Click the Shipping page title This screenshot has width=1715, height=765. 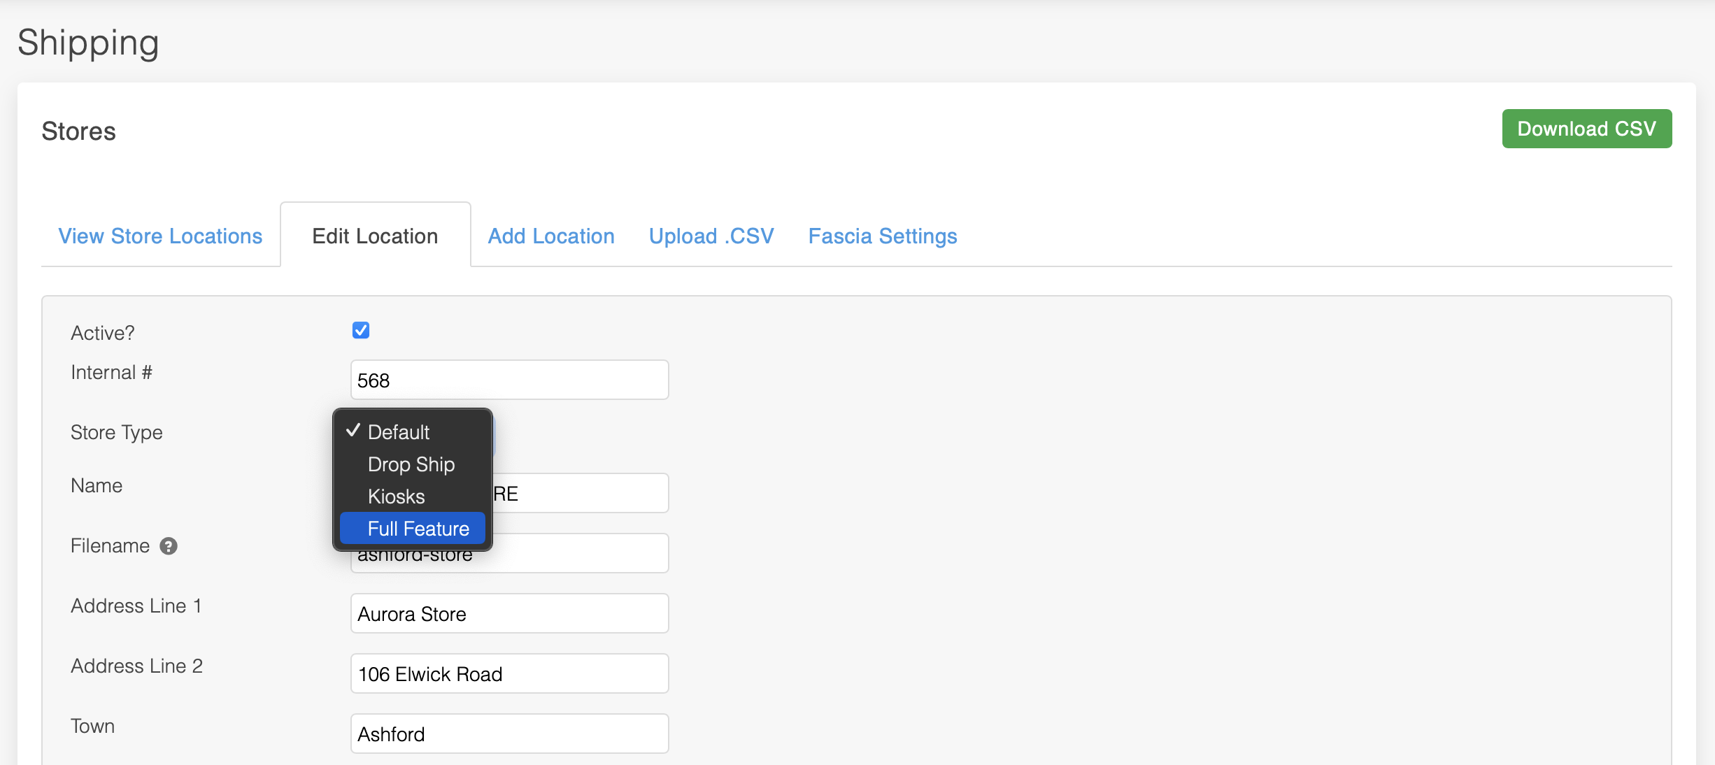88,43
